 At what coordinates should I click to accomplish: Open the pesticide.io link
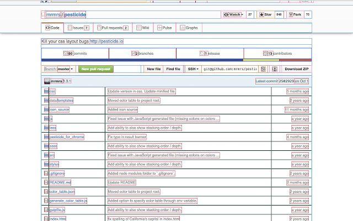pos(106,41)
